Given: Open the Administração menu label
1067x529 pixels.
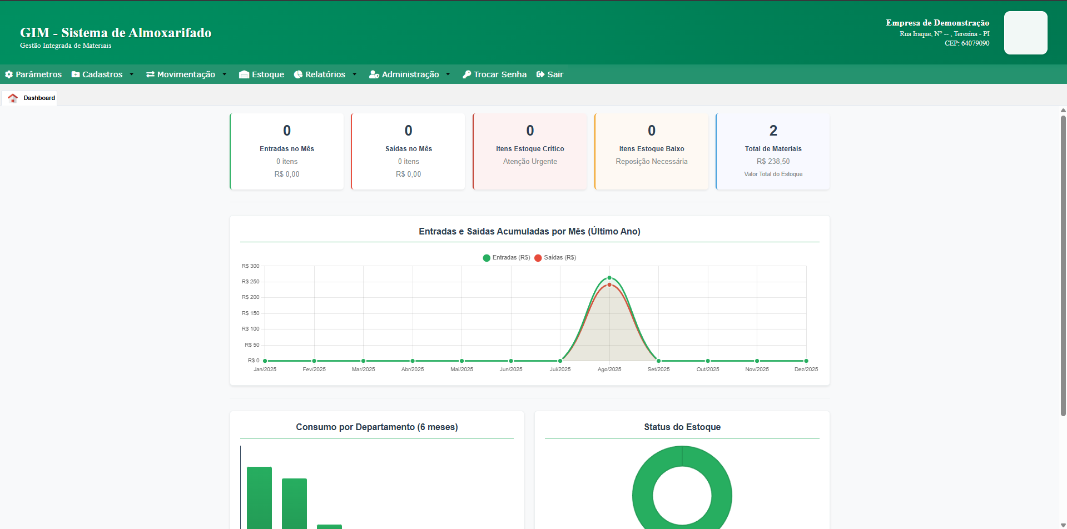Looking at the screenshot, I should [x=410, y=74].
